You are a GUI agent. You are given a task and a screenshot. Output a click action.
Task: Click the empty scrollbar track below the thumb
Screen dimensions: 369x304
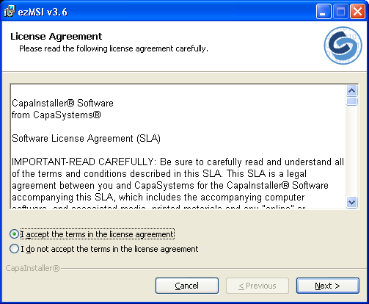click(351, 151)
